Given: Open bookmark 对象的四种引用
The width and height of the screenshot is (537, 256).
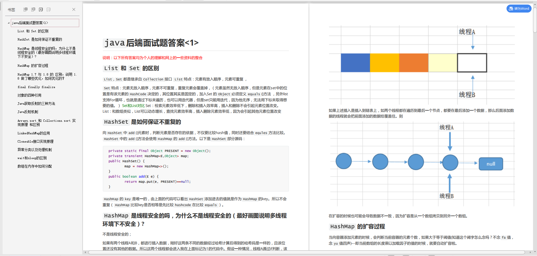Looking at the screenshot, I should point(29,95).
